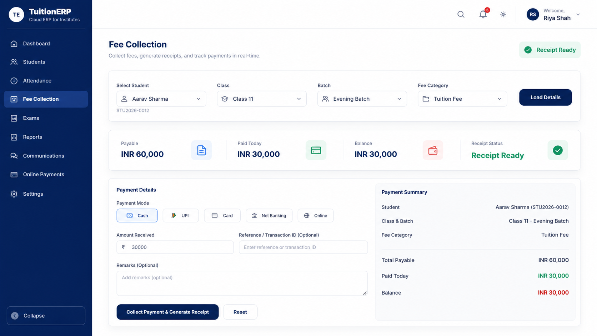This screenshot has height=336, width=597.
Task: Open the Evening Batch dropdown
Action: tap(362, 99)
